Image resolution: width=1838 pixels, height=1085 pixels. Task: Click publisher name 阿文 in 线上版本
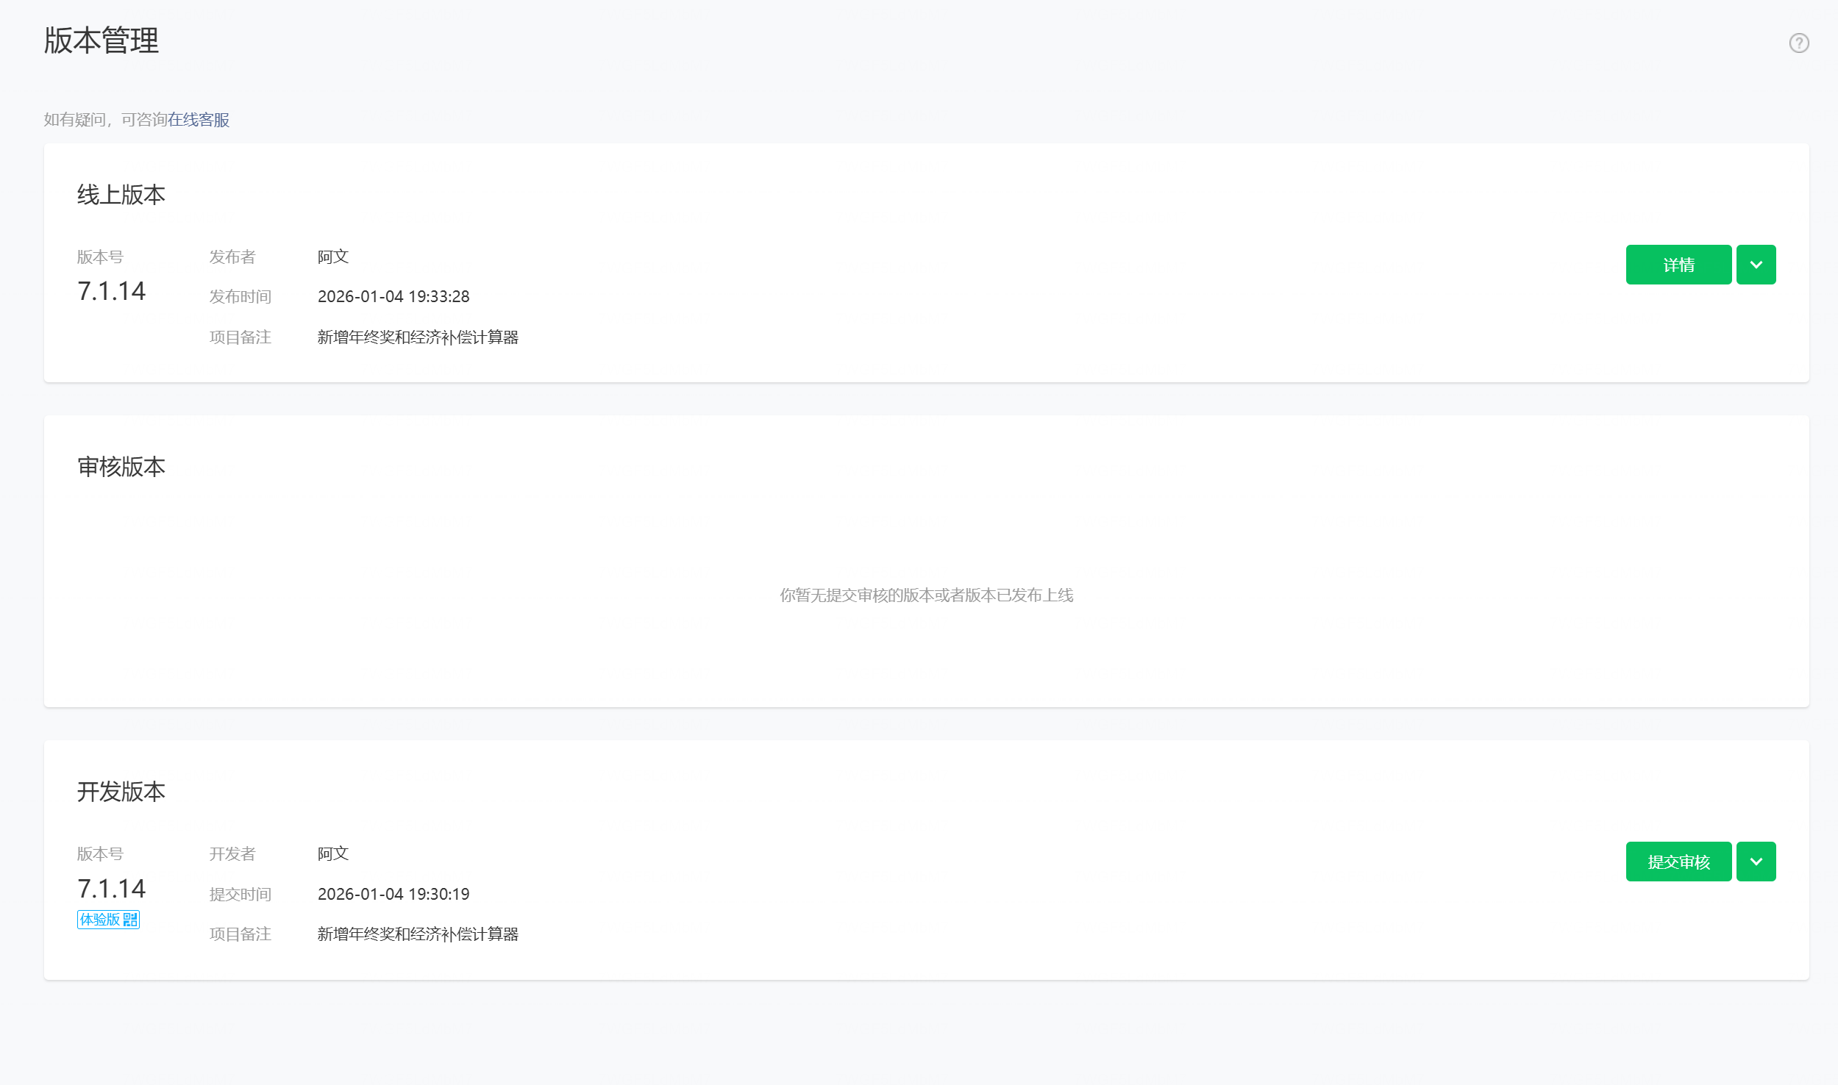tap(333, 257)
